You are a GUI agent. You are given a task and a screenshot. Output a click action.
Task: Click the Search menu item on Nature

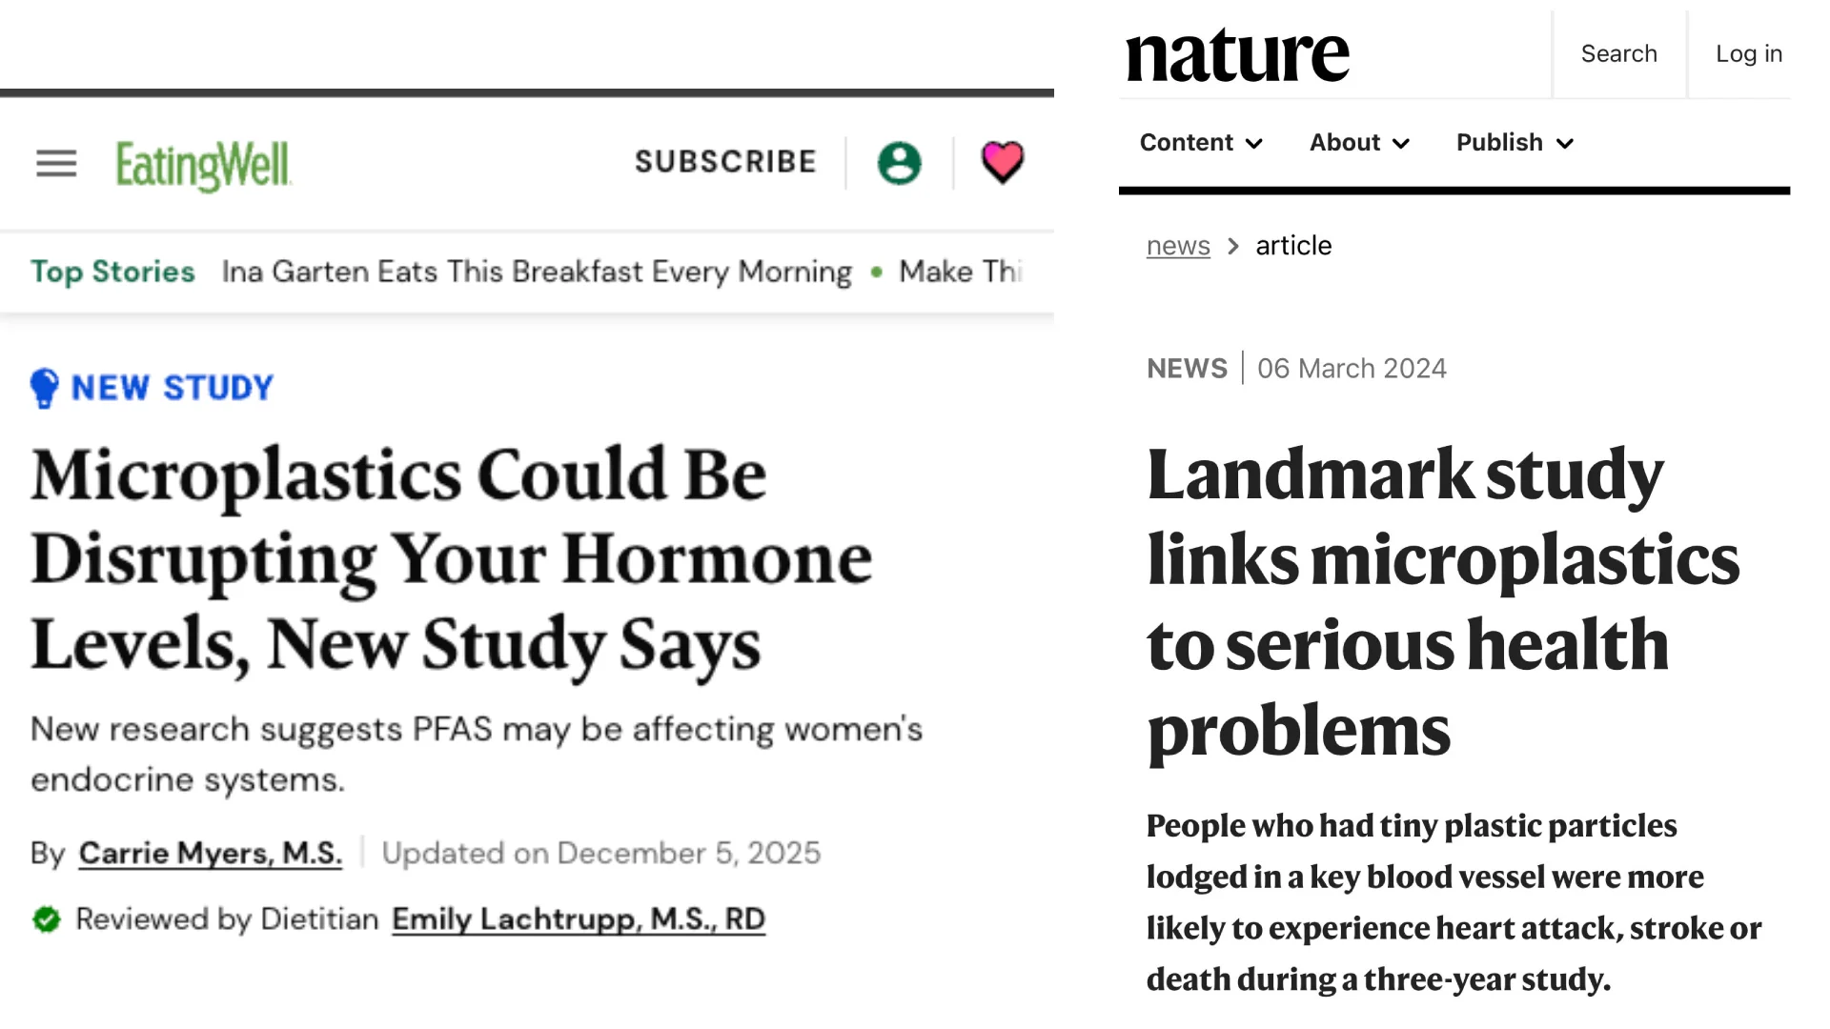pos(1618,54)
